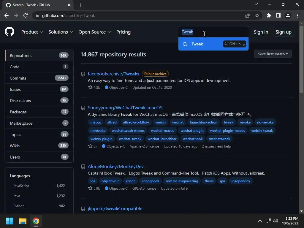Viewport: 304px width, 228px height.
Task: Select the Commits search category
Action: pos(39,78)
